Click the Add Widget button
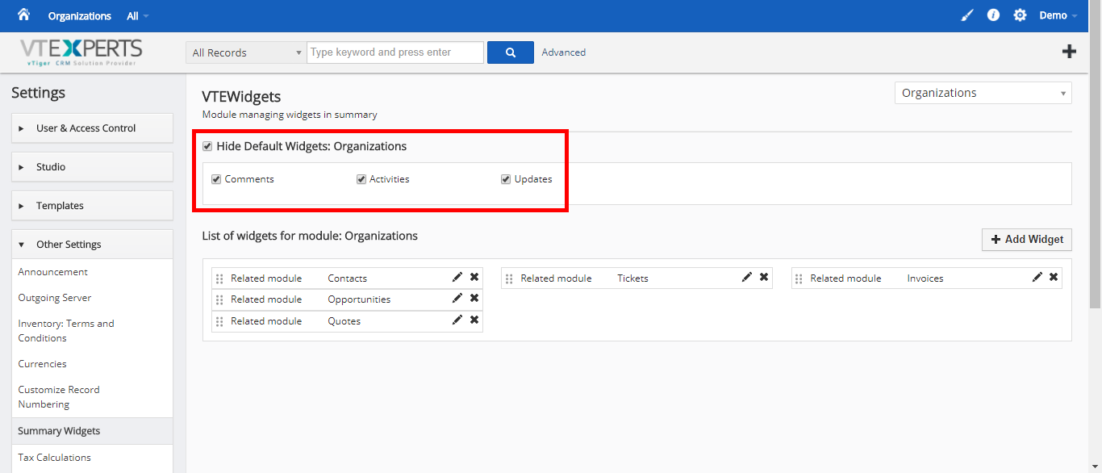 pos(1027,239)
